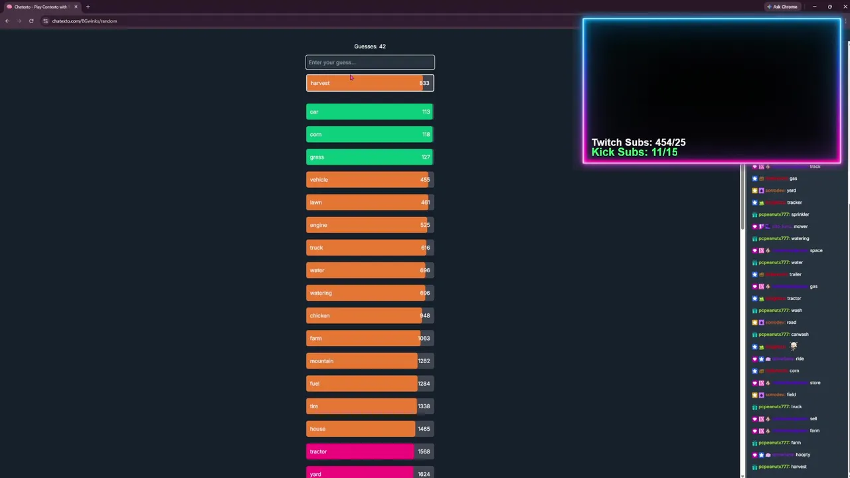Click the 'field' chat message

791,394
